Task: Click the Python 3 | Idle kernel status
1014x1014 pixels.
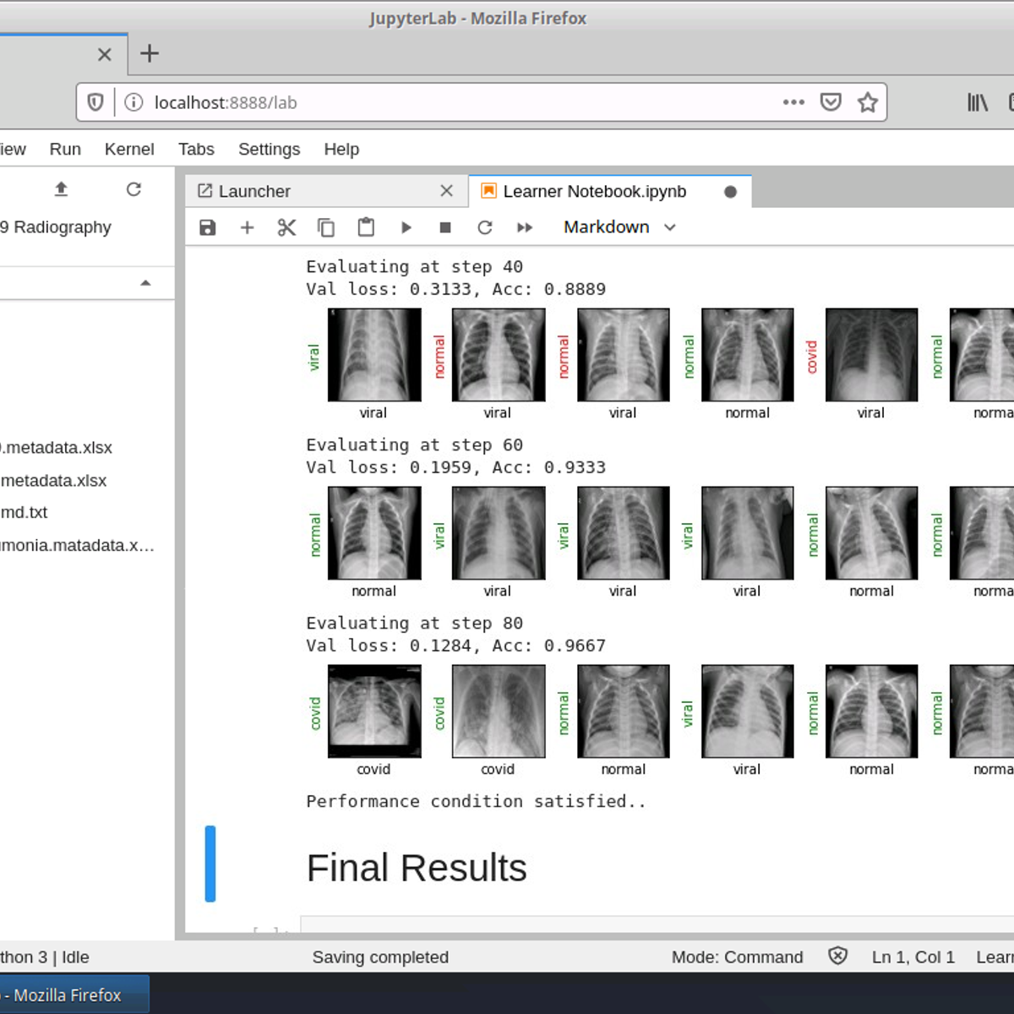Action: (44, 957)
